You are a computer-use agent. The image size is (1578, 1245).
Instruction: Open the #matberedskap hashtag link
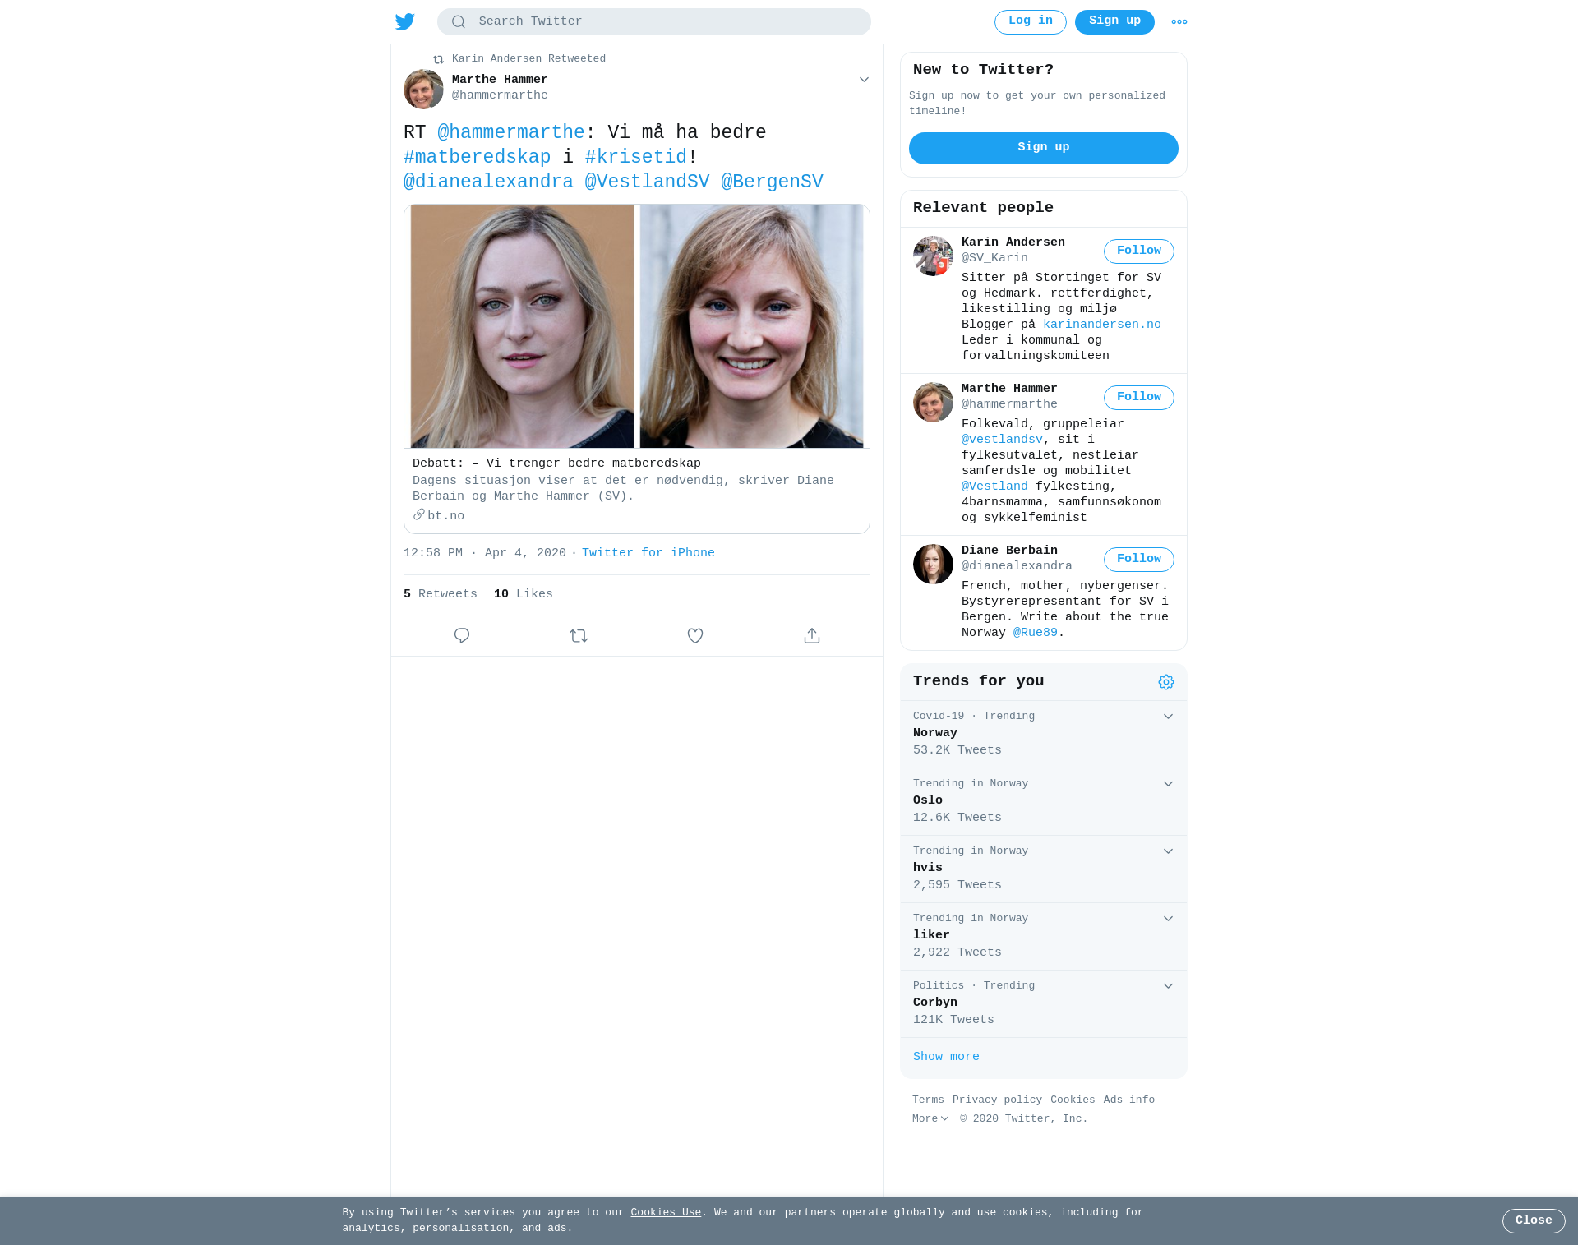[x=477, y=157]
